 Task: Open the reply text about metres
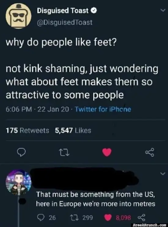(x=96, y=199)
